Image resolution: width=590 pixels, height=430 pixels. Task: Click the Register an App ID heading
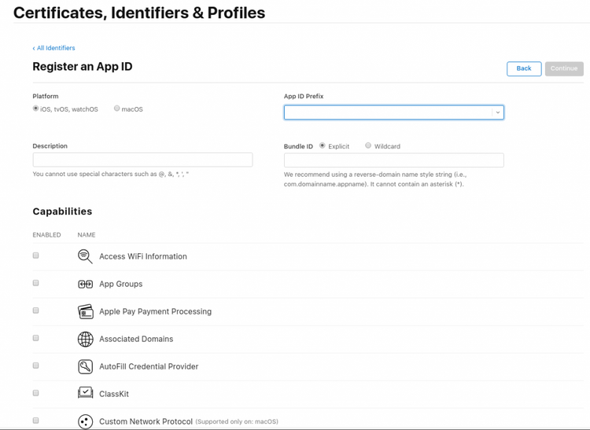[83, 67]
